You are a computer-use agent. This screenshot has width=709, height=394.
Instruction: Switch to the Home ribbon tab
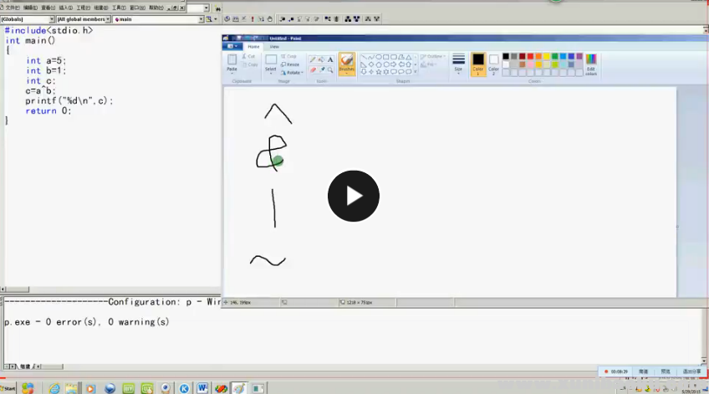coord(253,47)
